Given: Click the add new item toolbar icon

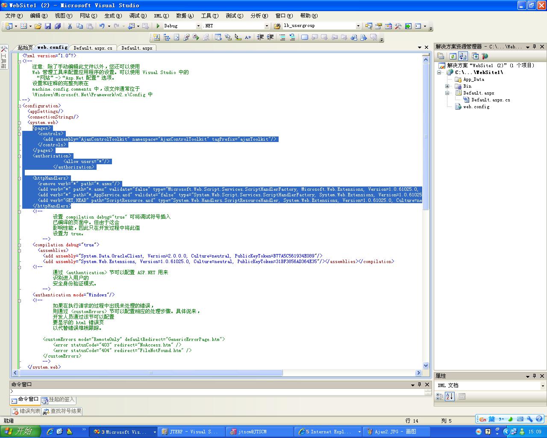Looking at the screenshot, I should [x=24, y=26].
